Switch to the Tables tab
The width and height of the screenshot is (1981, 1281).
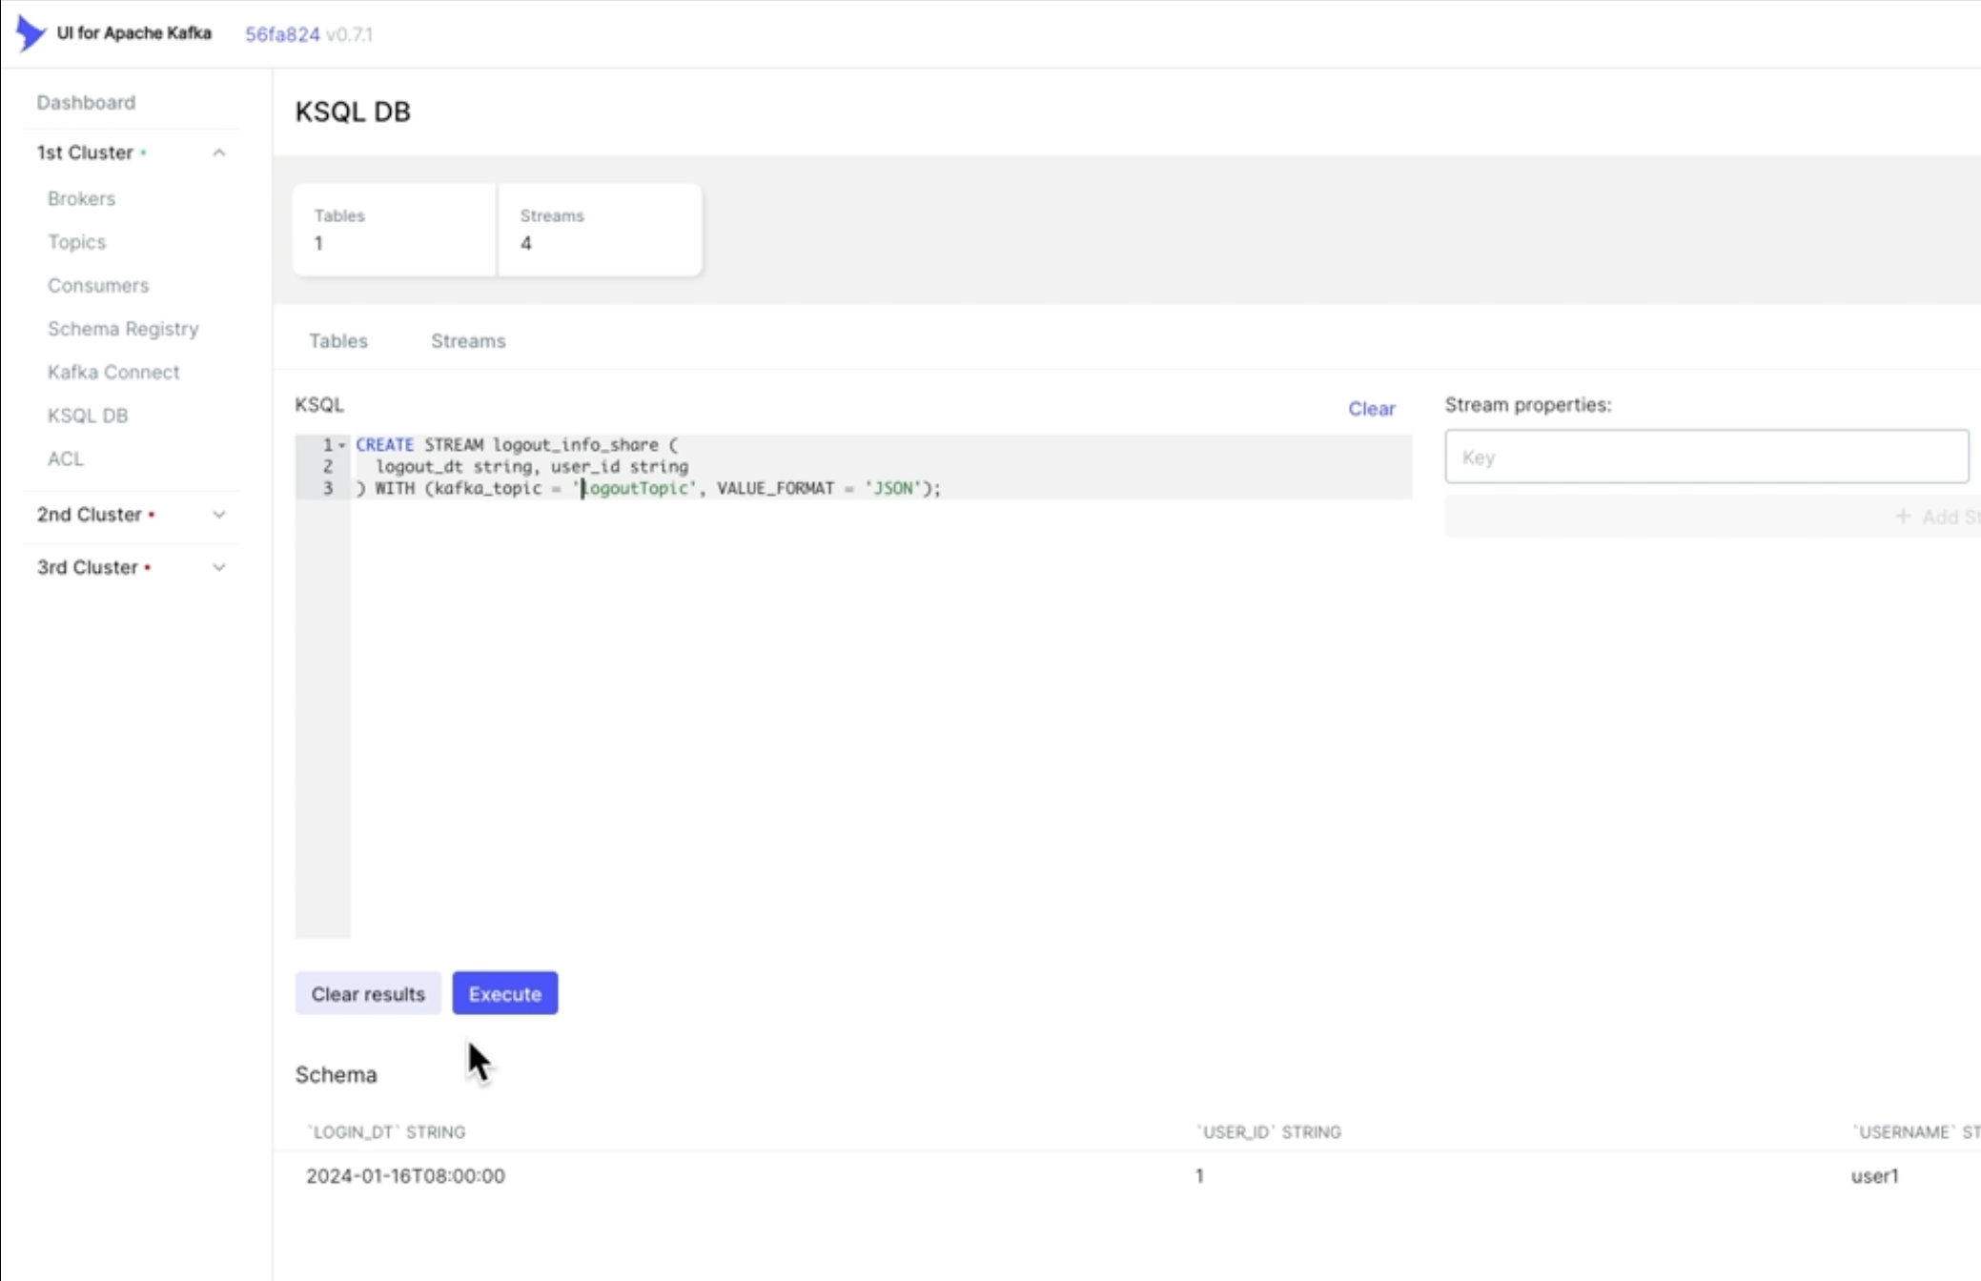tap(337, 340)
